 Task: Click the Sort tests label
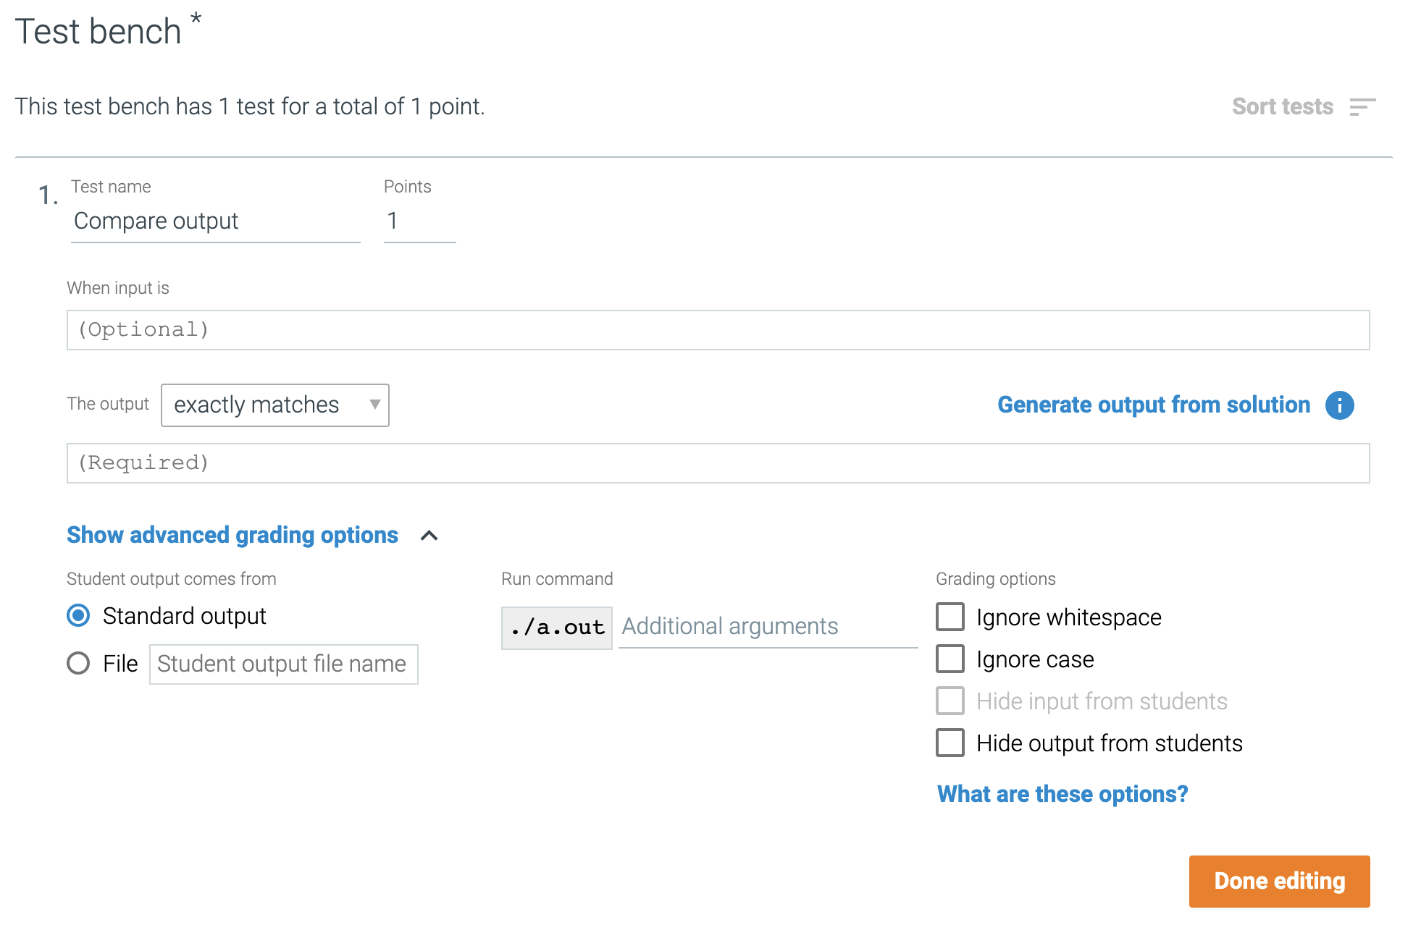[x=1283, y=107]
